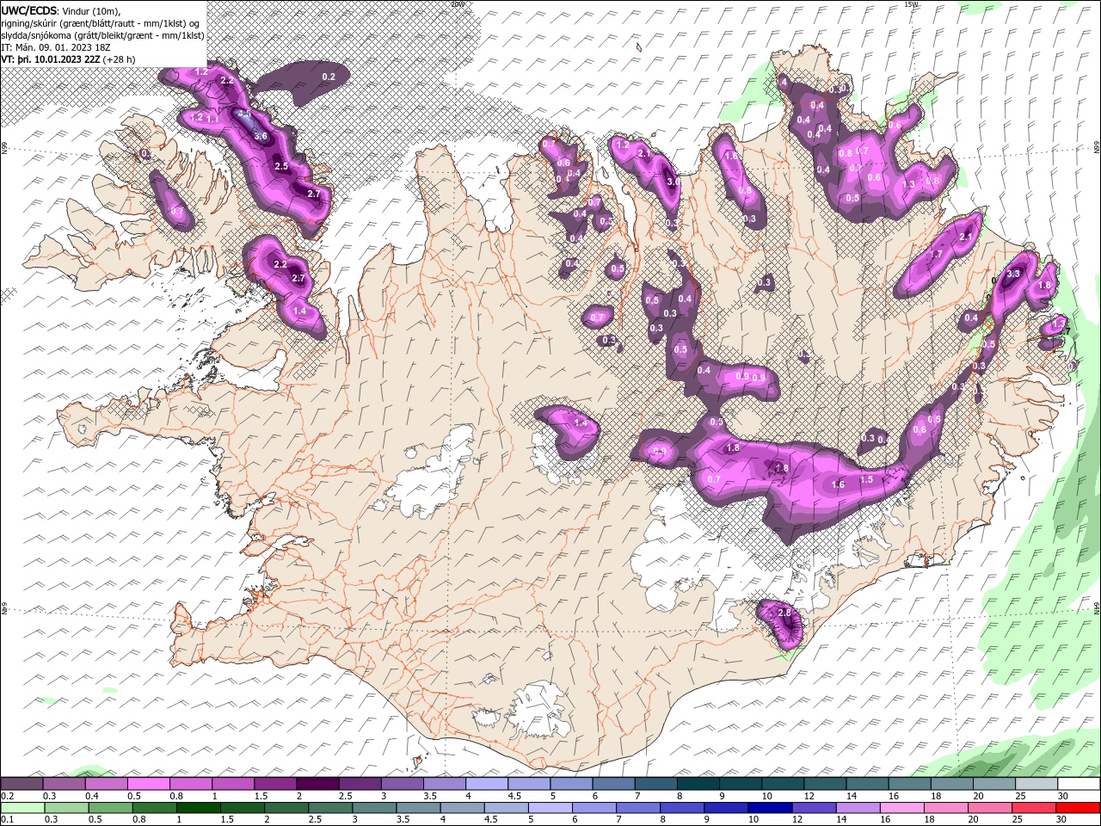Click the 3.3 value in the Eastfjords
This screenshot has height=826, width=1101.
click(x=1012, y=274)
